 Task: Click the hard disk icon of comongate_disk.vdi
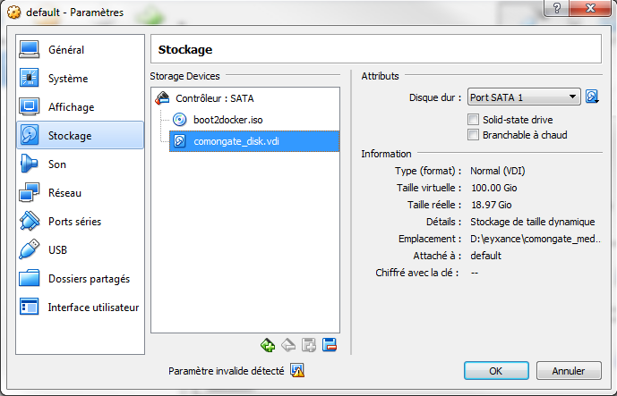click(180, 140)
